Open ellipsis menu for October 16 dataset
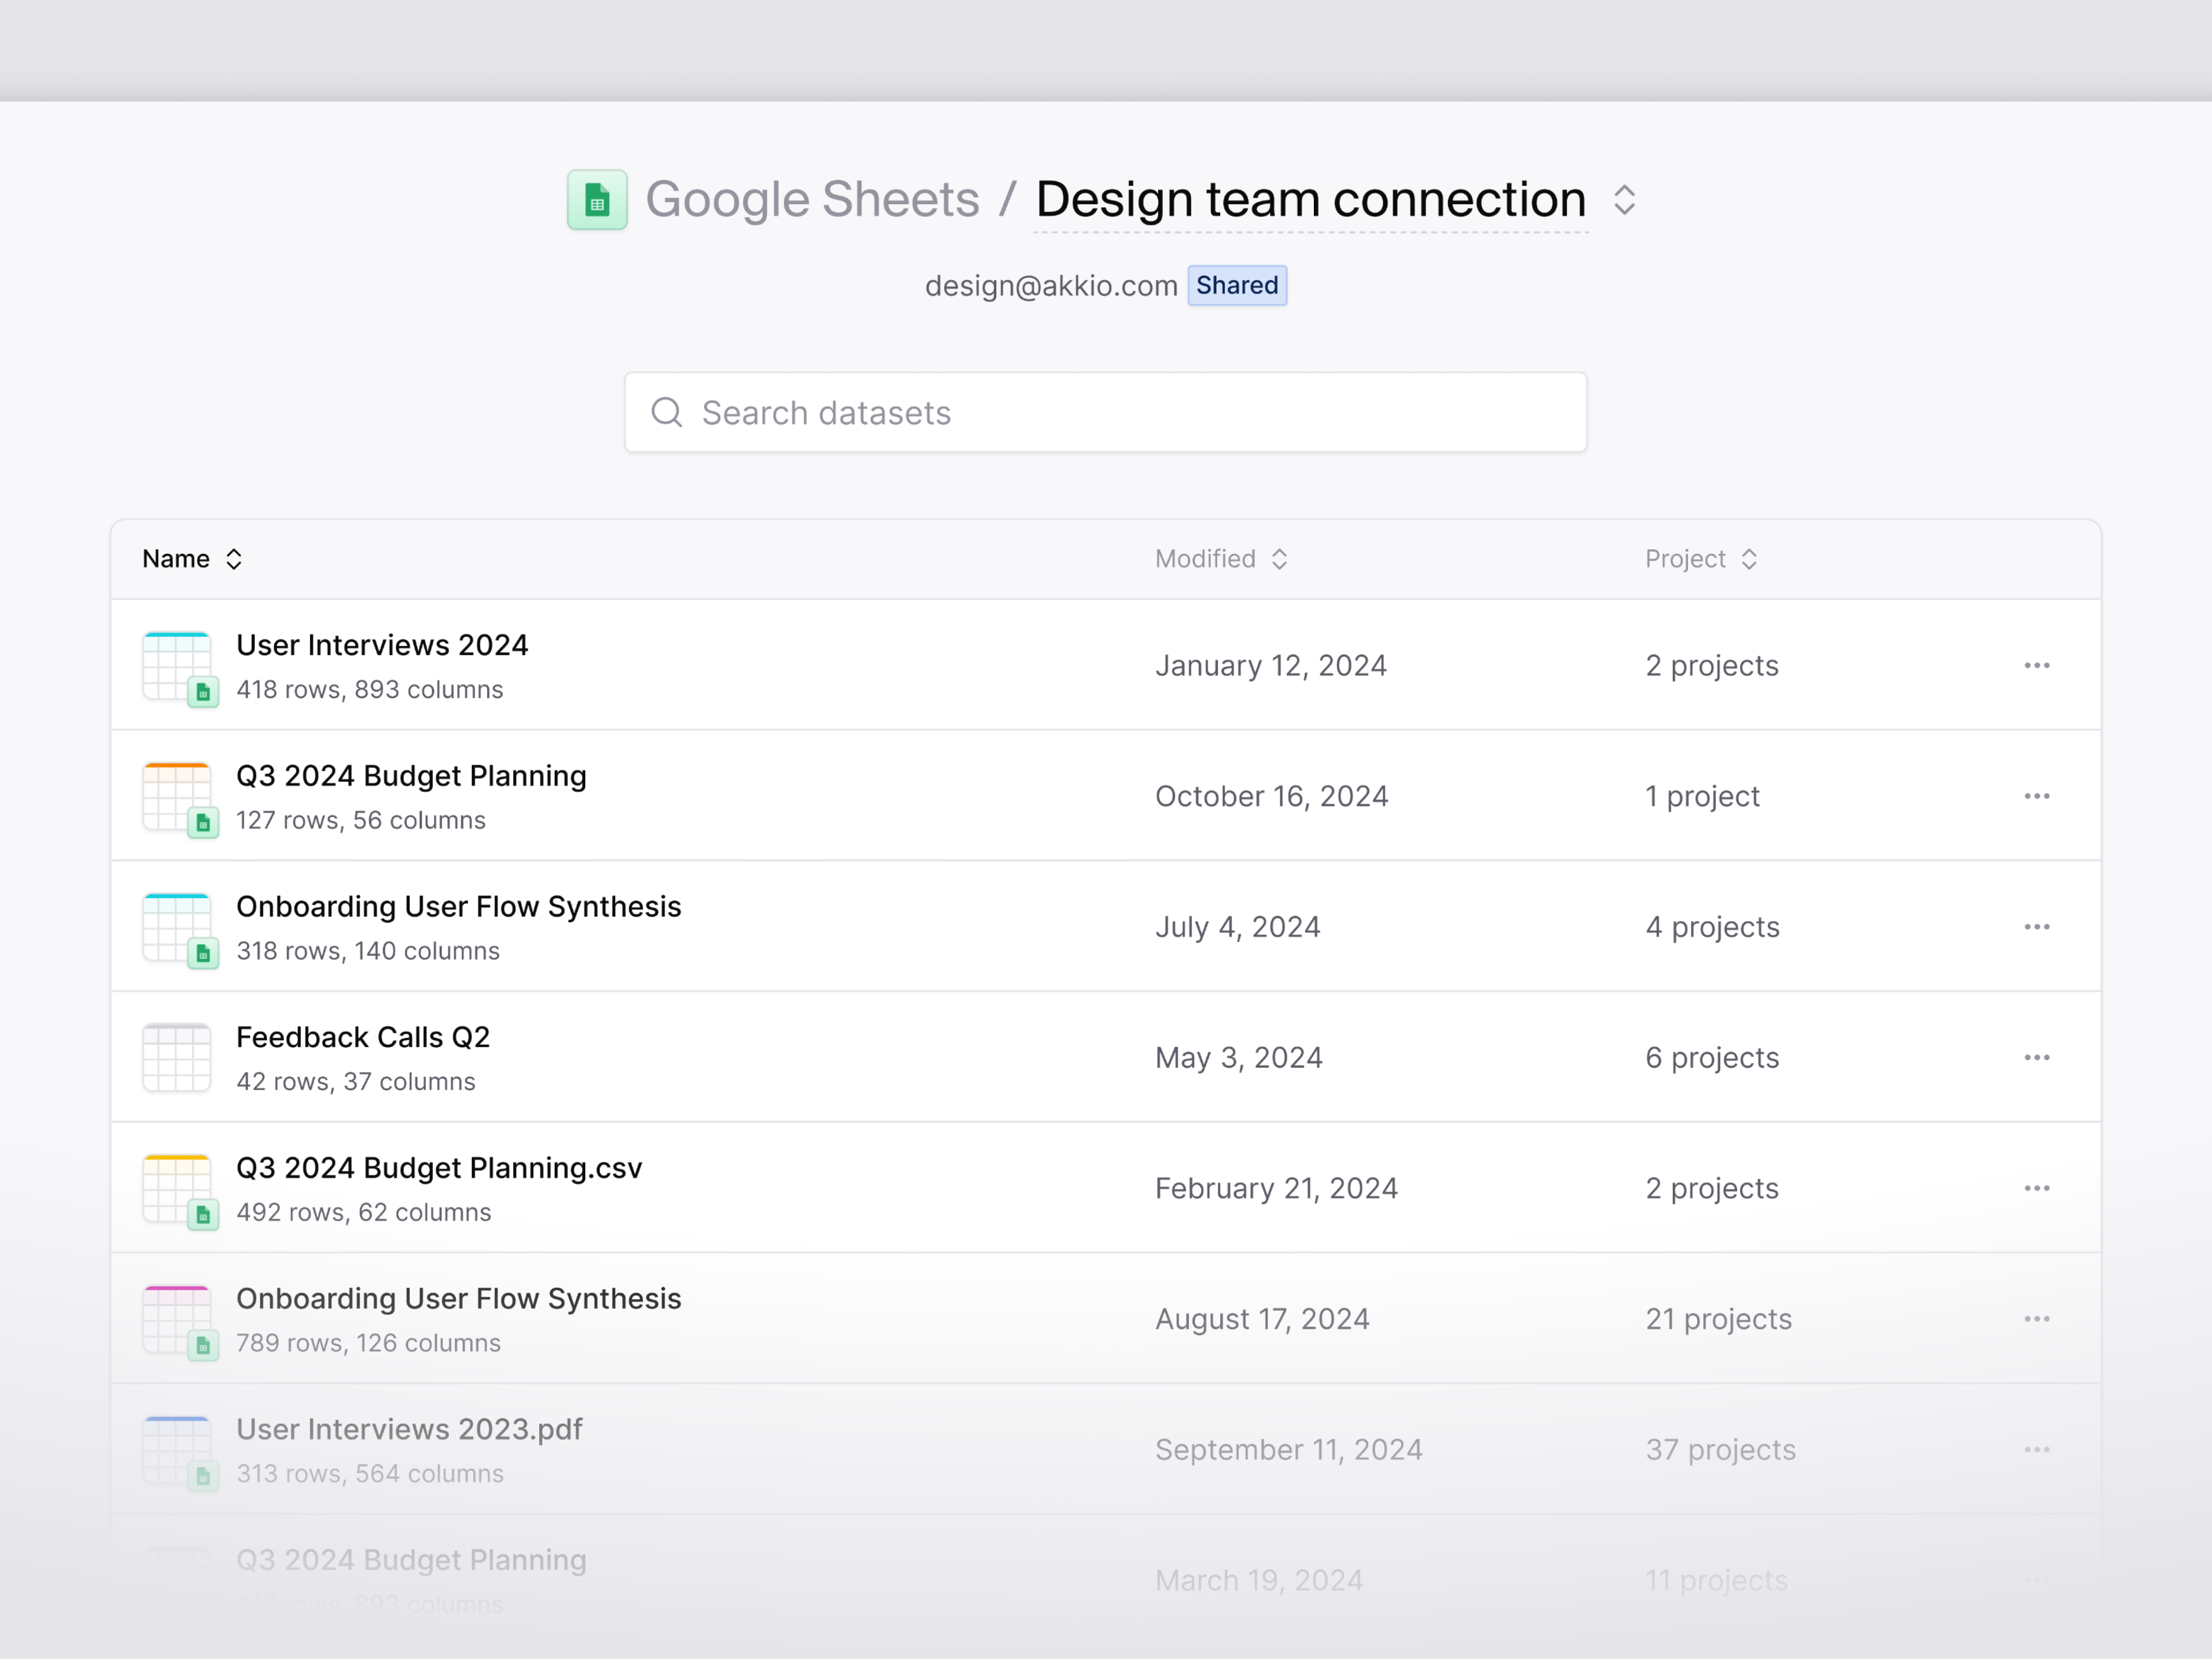The image size is (2212, 1659). point(2036,797)
